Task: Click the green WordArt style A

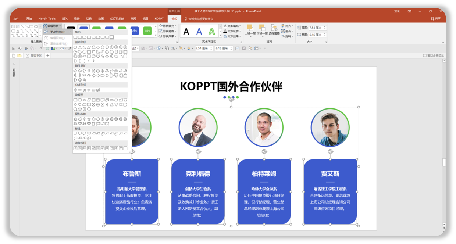Action: (212, 32)
